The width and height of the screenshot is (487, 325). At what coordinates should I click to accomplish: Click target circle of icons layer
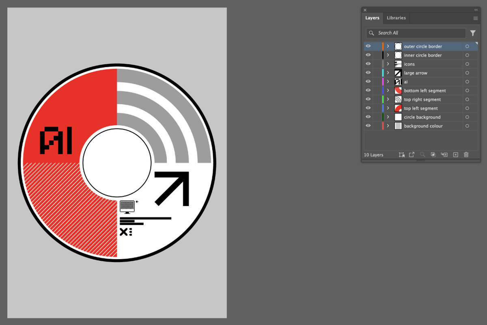coord(467,64)
